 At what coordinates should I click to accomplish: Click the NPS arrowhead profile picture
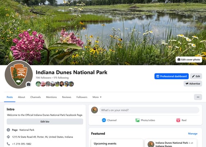[x=18, y=75]
